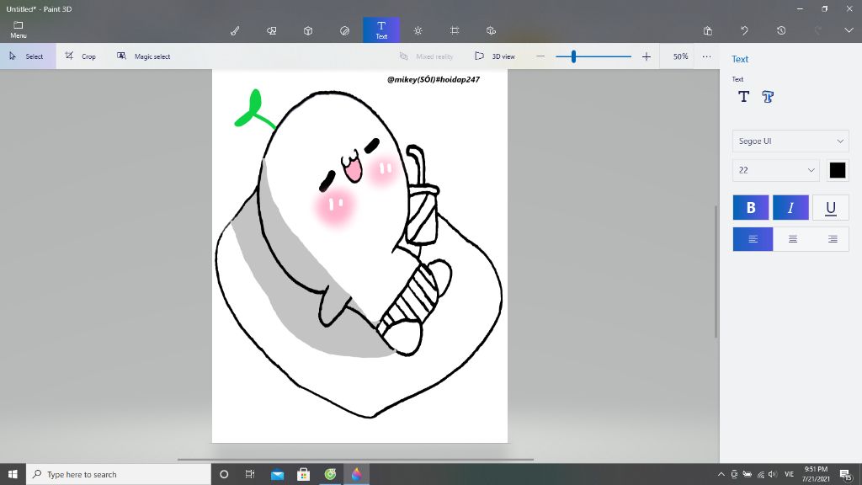Open the black text color swatch
862x485 pixels.
coord(837,170)
